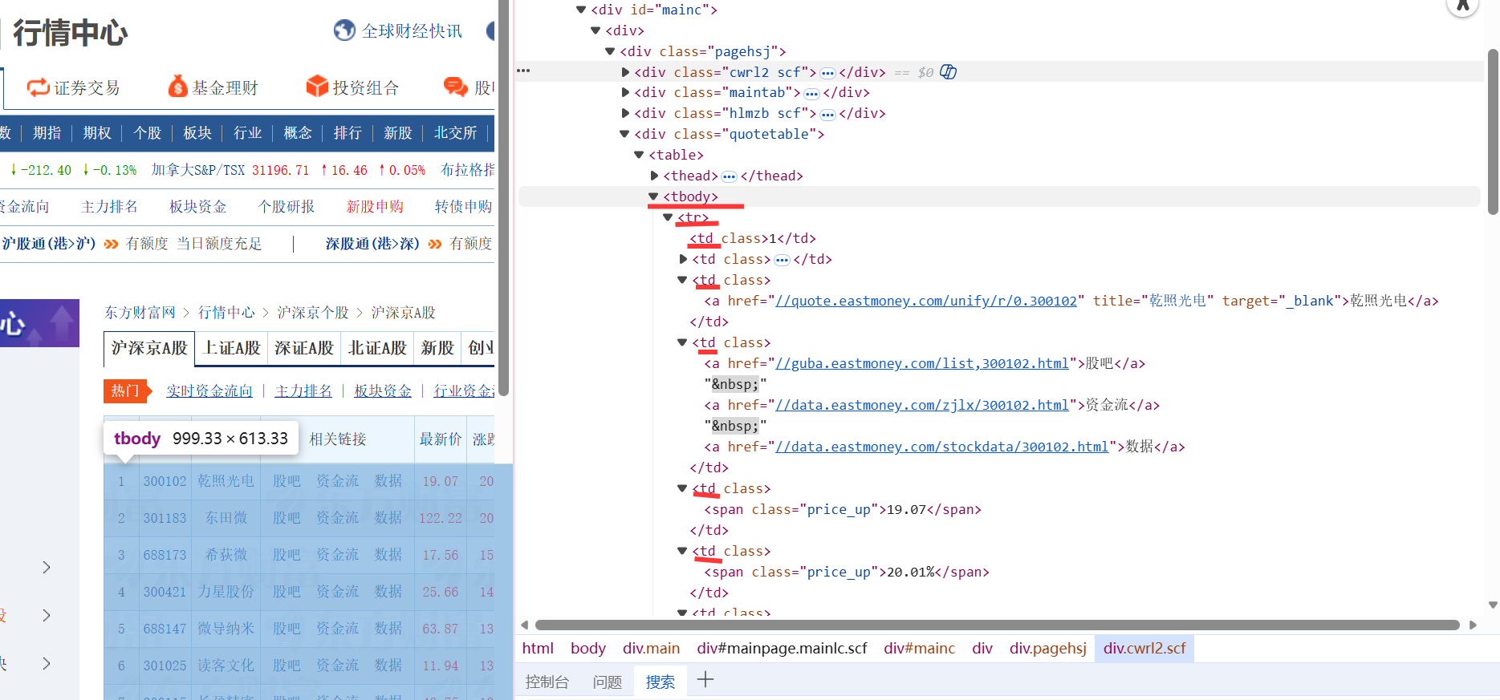The image size is (1500, 700).
Task: Collapse the div class quotetable node
Action: [x=624, y=134]
